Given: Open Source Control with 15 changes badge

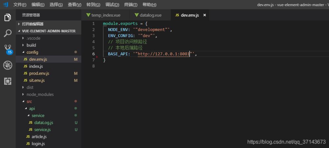Looking at the screenshot, I should tap(8, 49).
